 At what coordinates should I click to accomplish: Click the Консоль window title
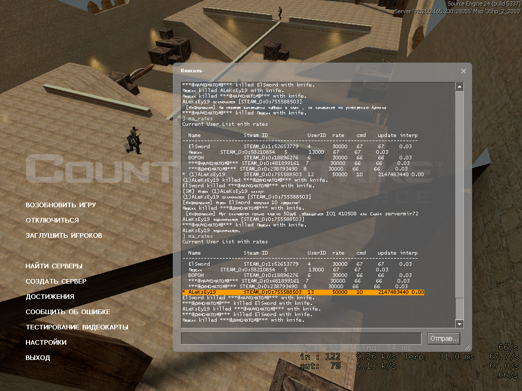(192, 70)
